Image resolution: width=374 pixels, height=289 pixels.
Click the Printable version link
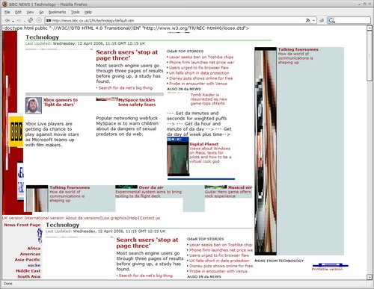coord(327,269)
